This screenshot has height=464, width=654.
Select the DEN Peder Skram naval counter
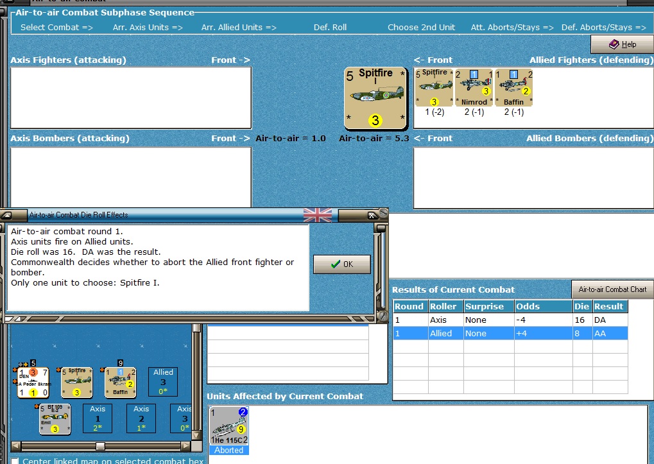[33, 382]
